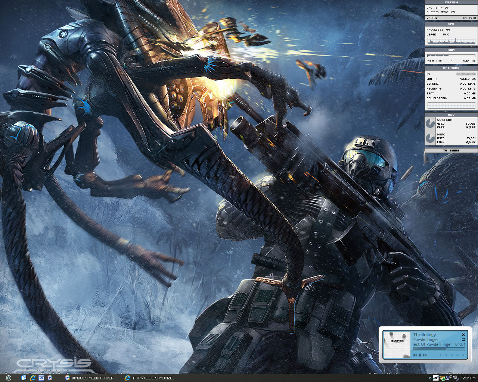
Task: Click the small circle tray expander
Action: 430,378
